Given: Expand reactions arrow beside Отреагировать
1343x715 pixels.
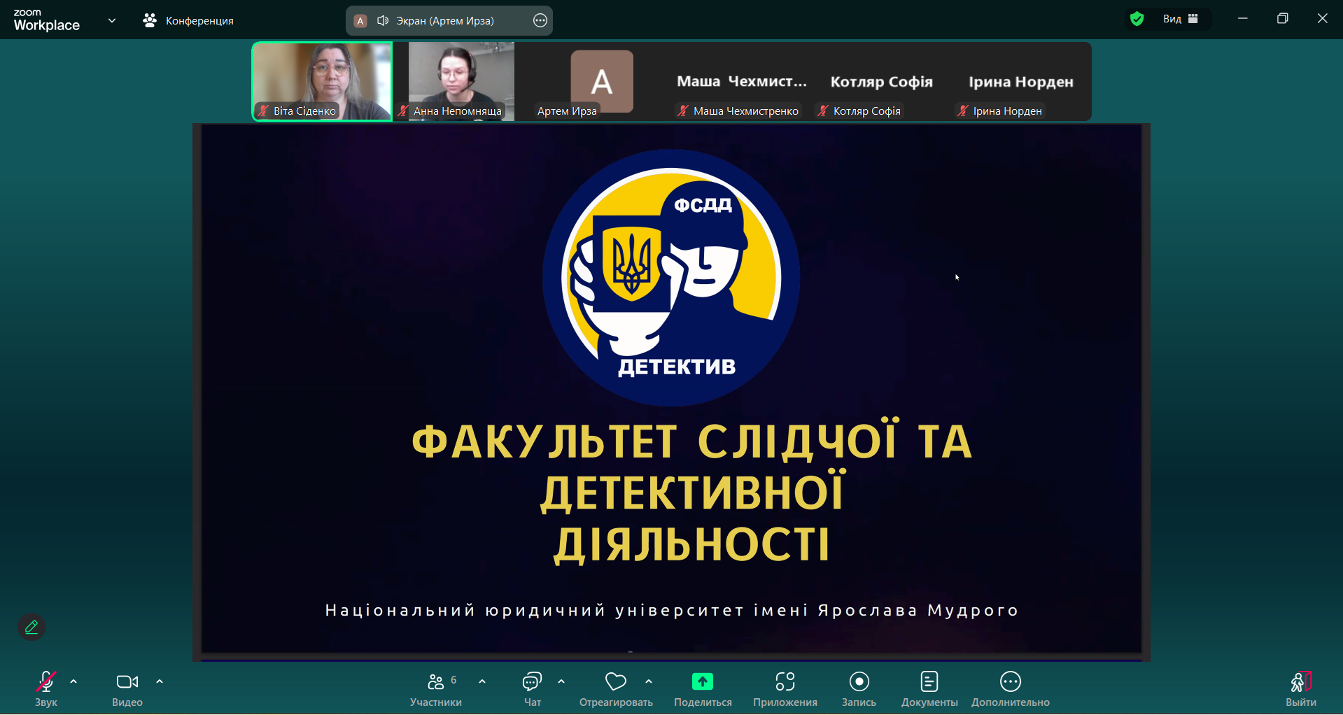Looking at the screenshot, I should (x=649, y=681).
